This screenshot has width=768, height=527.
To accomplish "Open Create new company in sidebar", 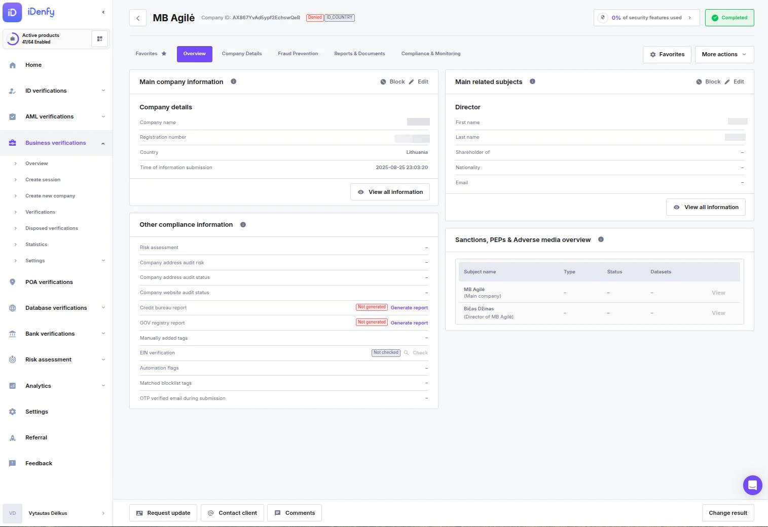I will 50,196.
